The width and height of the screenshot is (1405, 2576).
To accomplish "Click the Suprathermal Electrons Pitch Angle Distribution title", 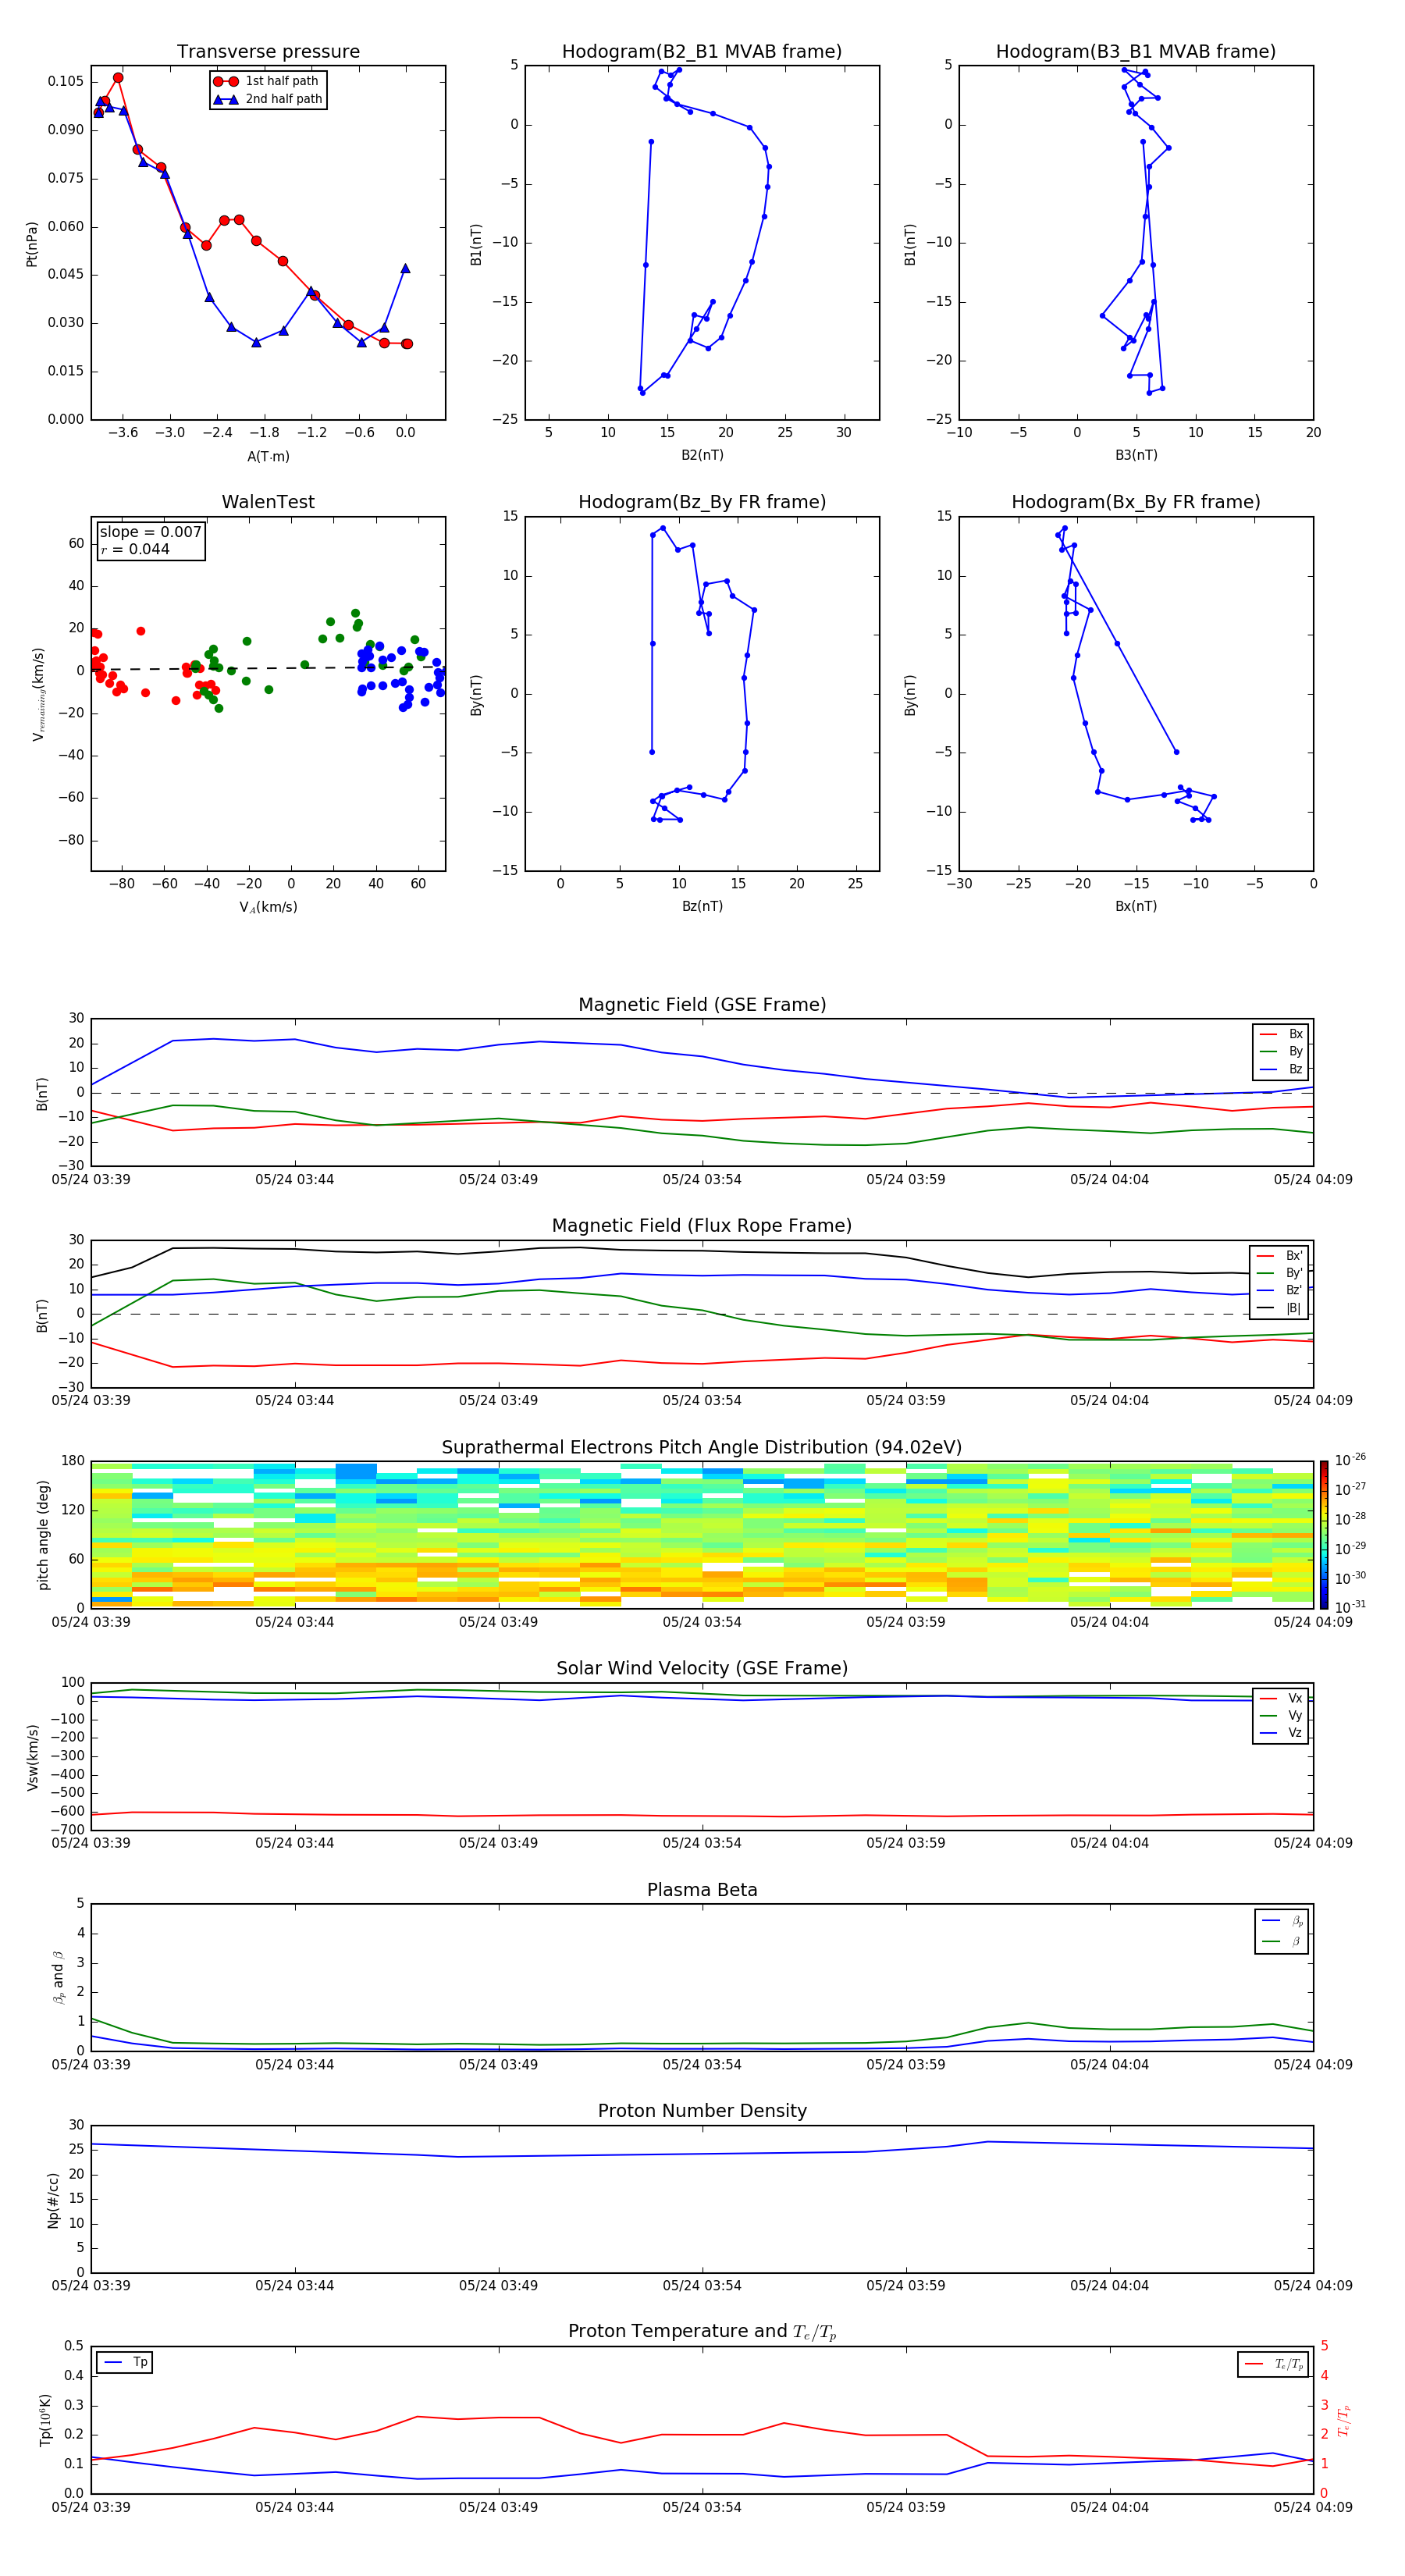I will (702, 1448).
